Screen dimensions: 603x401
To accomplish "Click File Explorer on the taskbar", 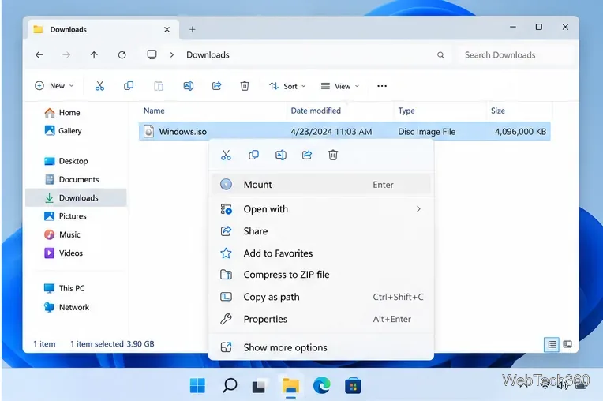I will click(290, 385).
